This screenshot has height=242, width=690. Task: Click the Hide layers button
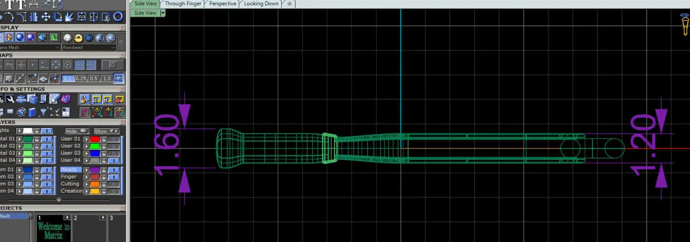point(77,131)
